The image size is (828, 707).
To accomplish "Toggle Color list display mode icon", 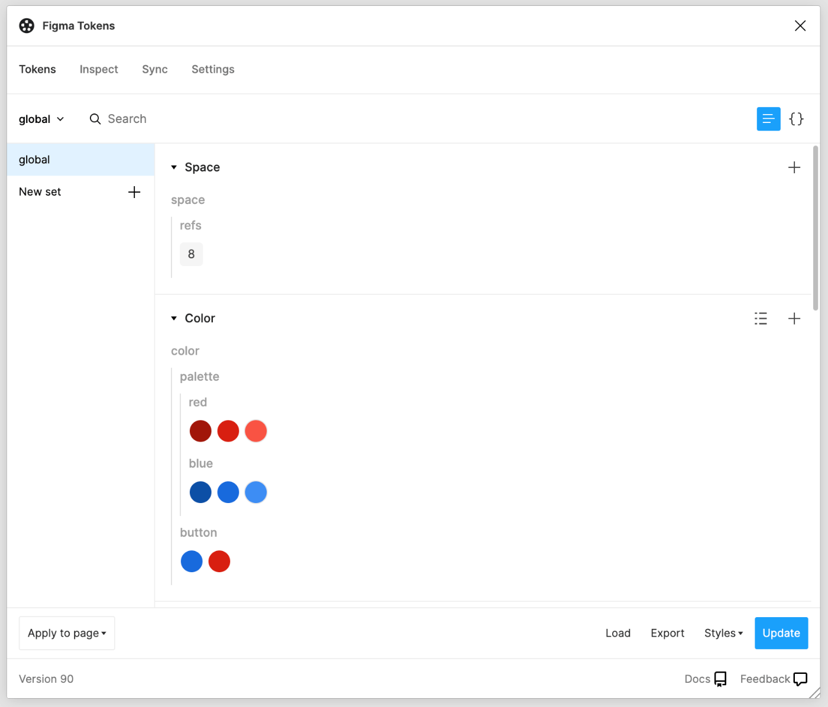I will 761,319.
